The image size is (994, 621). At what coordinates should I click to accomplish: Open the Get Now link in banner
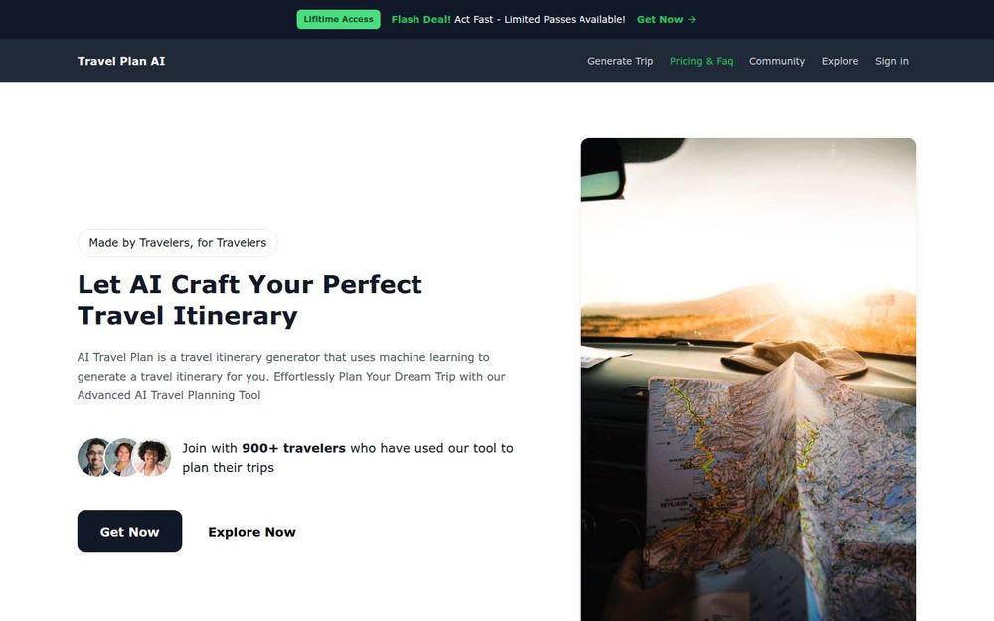click(666, 20)
